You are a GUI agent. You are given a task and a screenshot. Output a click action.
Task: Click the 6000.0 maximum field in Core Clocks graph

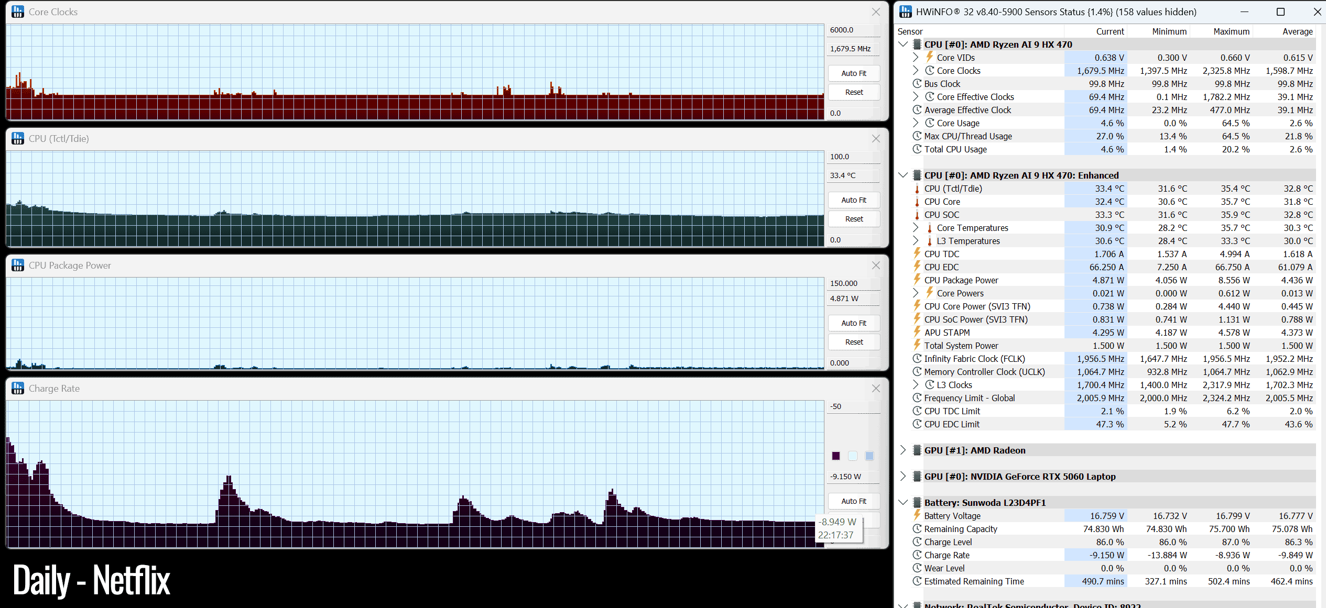point(854,30)
